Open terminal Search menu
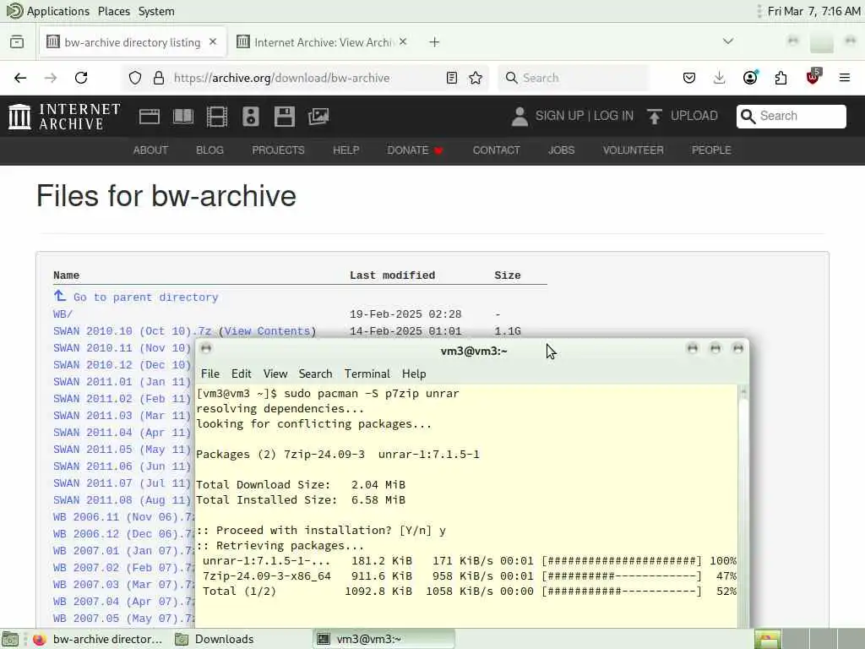The image size is (865, 649). point(316,374)
